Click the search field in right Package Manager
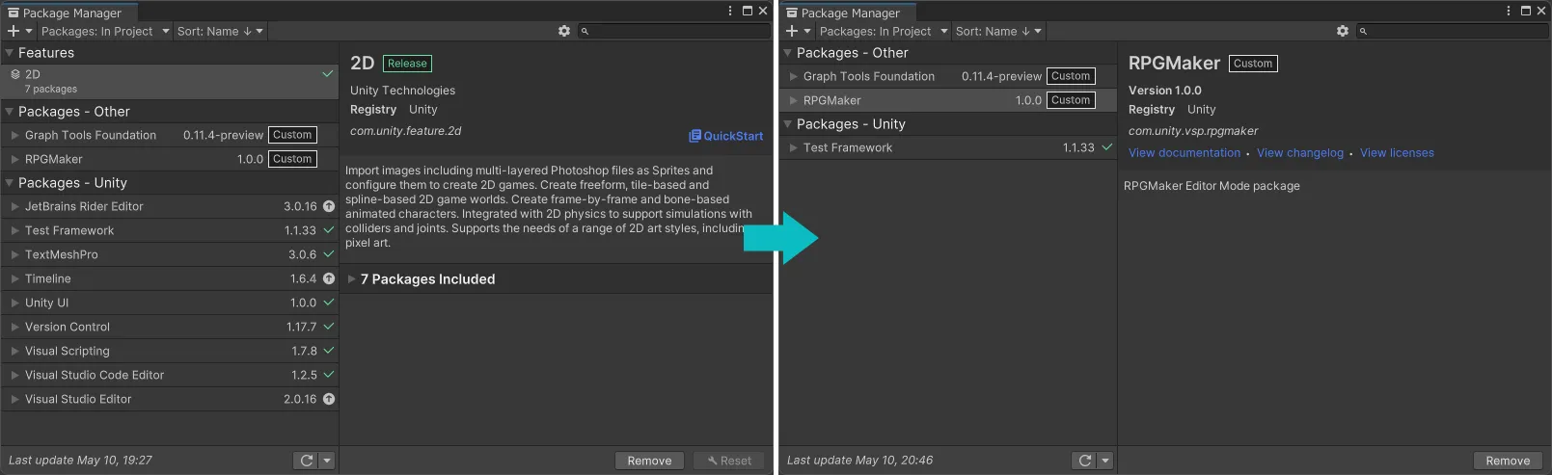 pos(1452,32)
